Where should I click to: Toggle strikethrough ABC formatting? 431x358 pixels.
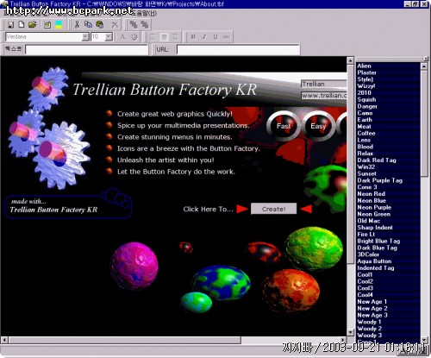click(x=226, y=37)
